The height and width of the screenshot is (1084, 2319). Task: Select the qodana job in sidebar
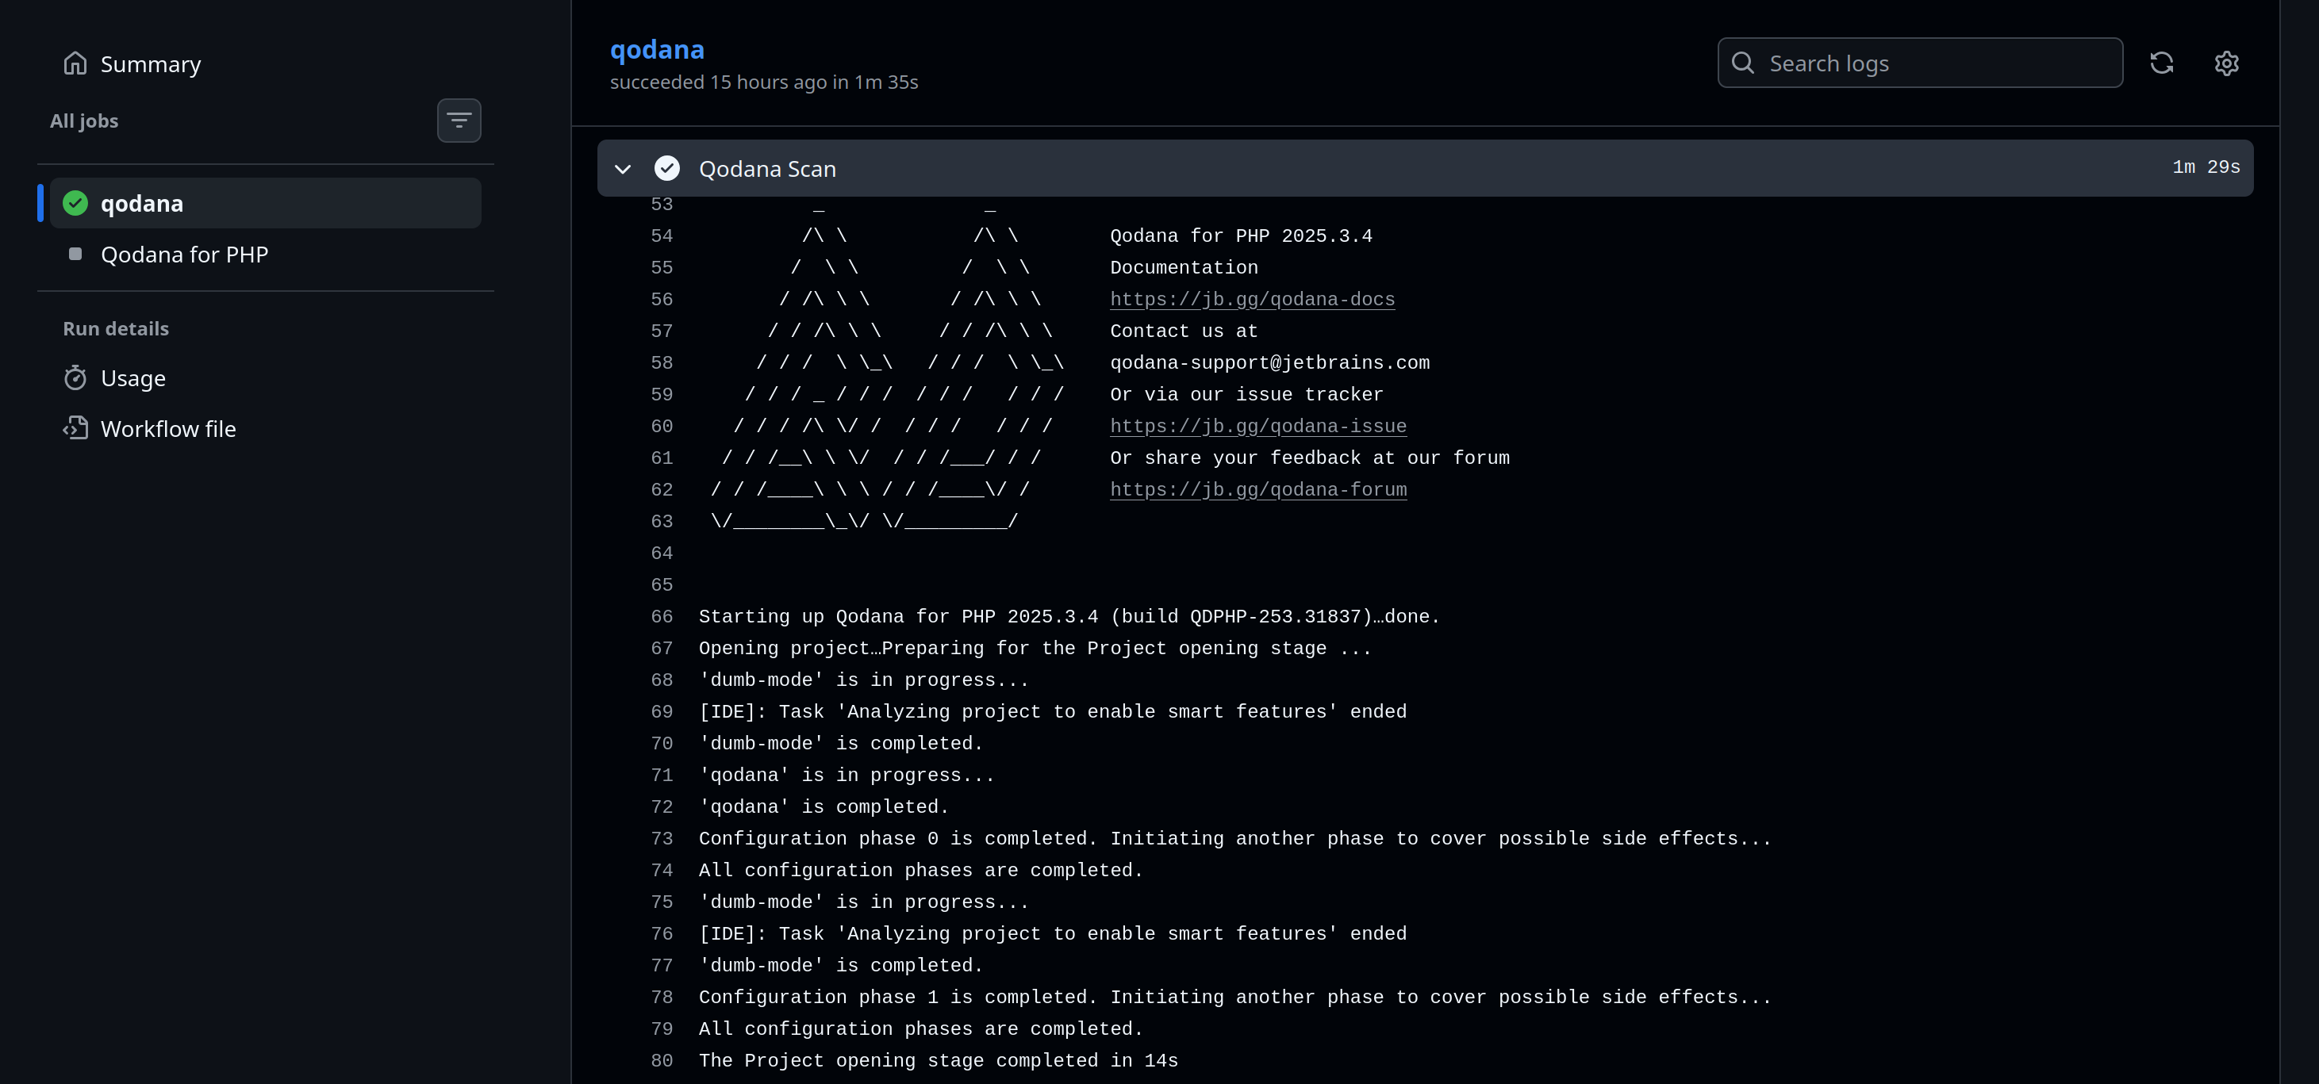coord(266,203)
